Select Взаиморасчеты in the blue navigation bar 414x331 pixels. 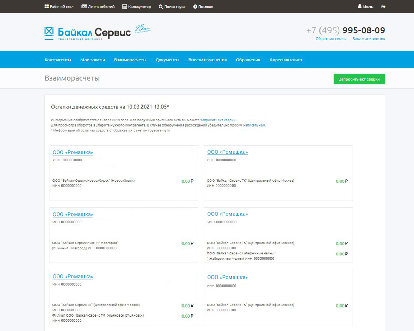pos(130,60)
